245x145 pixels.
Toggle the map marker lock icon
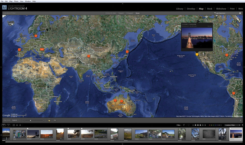coord(49,120)
